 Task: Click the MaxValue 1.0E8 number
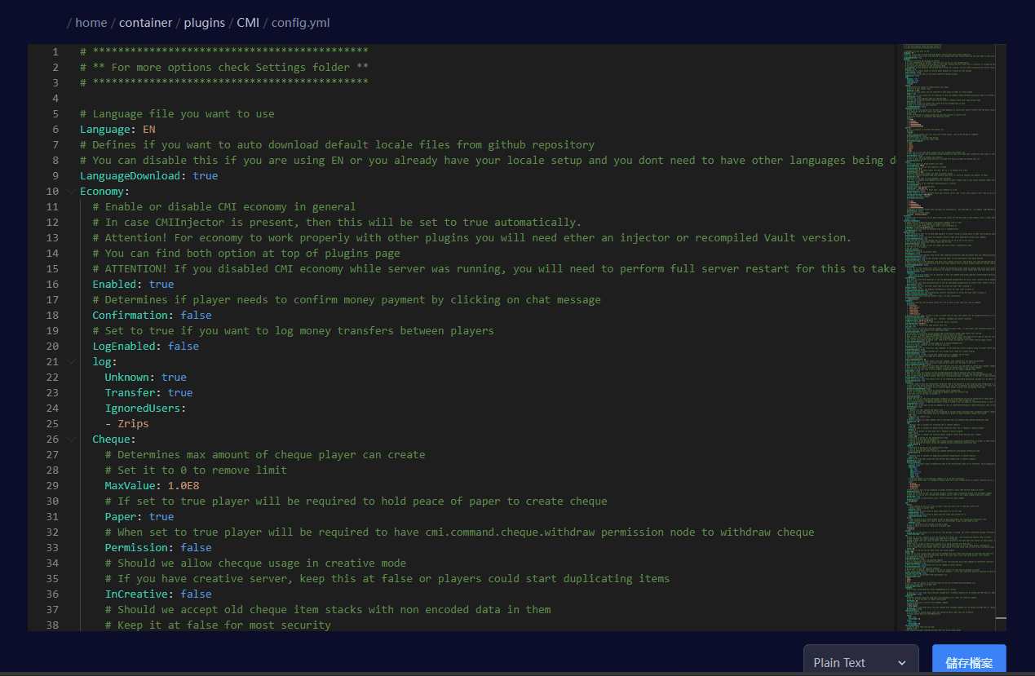pyautogui.click(x=184, y=486)
